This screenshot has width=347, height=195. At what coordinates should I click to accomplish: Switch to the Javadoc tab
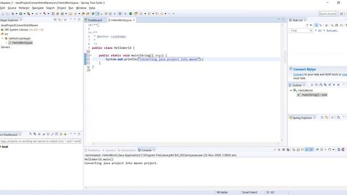(108, 150)
